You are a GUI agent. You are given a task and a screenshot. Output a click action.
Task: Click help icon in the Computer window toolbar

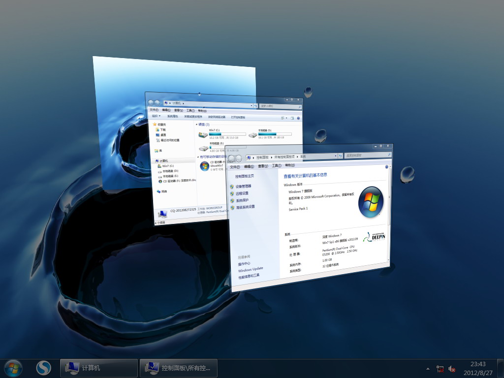(298, 118)
